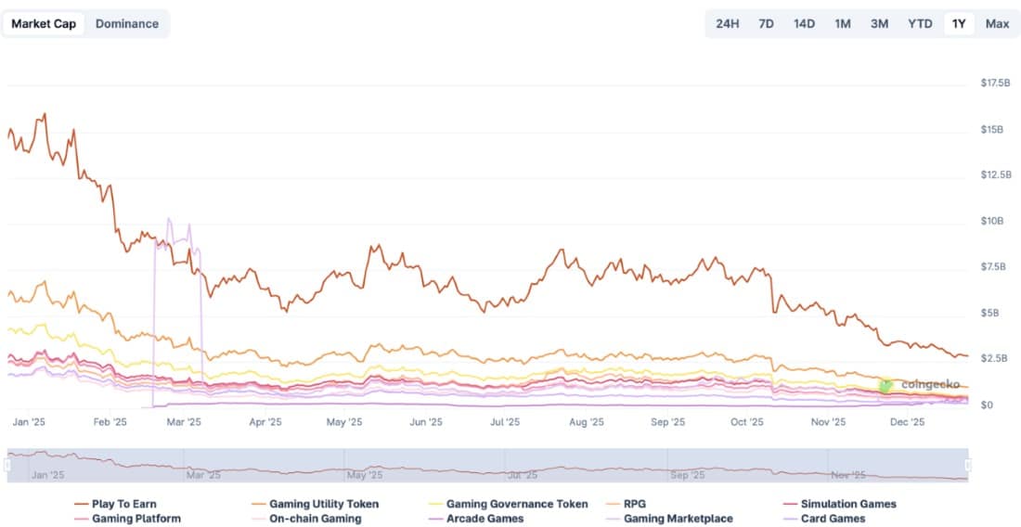The height and width of the screenshot is (527, 1021).
Task: Hide the Gaming Platform series
Action: [136, 519]
